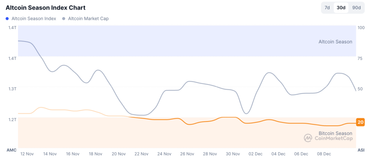The height and width of the screenshot is (163, 370).
Task: Click the Altcoin Season Index Chart title
Action: tap(46, 8)
